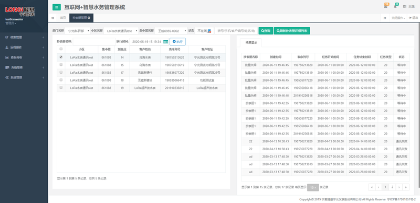Select page 1 in pagination
Viewport: 420px width, 203px height.
coord(385,187)
